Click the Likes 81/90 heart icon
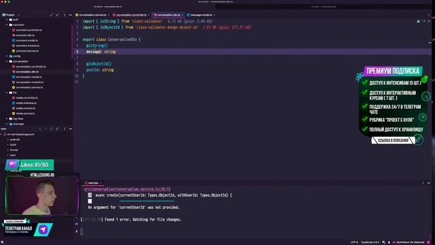 pos(12,165)
